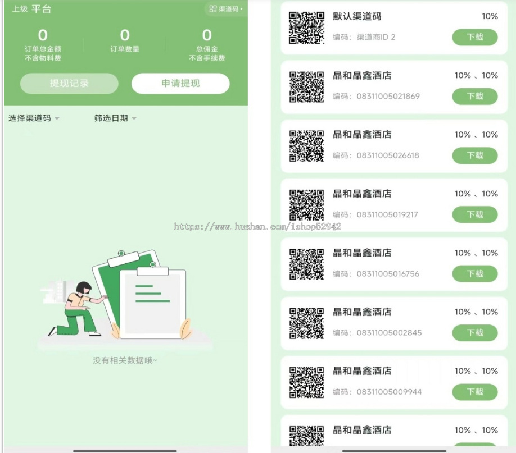Download the 默认渠道码 QR code
The width and height of the screenshot is (516, 453).
(x=474, y=37)
